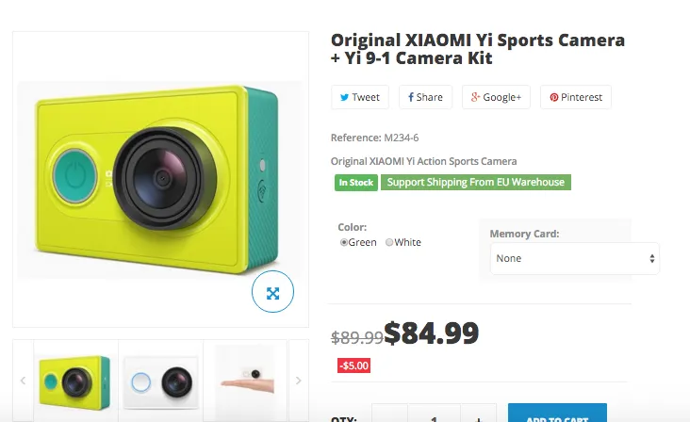Select the White color option
Viewport: 690px width, 422px height.
pyautogui.click(x=389, y=242)
